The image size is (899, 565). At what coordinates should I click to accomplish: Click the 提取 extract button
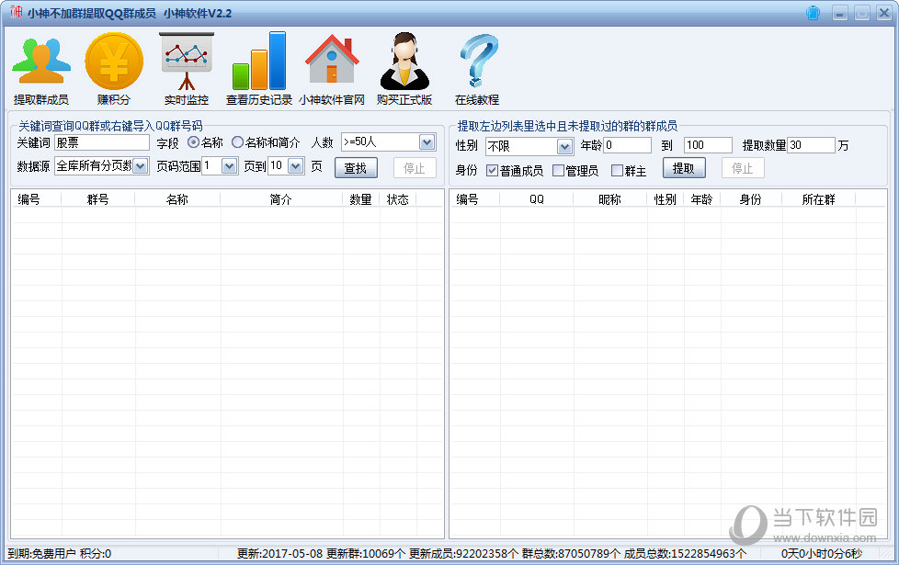coord(684,168)
